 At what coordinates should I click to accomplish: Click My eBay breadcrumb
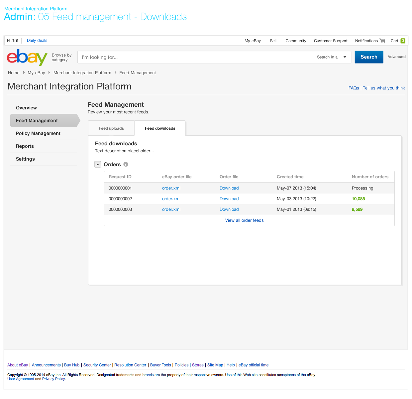[36, 73]
